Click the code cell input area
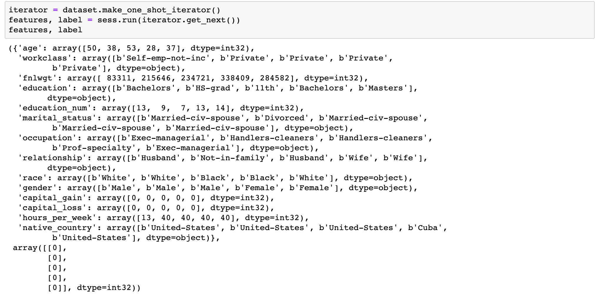597x297 pixels. (299, 20)
